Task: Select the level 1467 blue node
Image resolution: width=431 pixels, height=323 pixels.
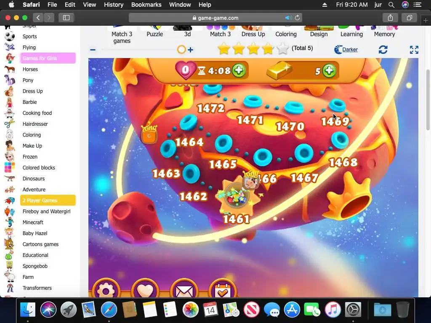Action: (304, 153)
